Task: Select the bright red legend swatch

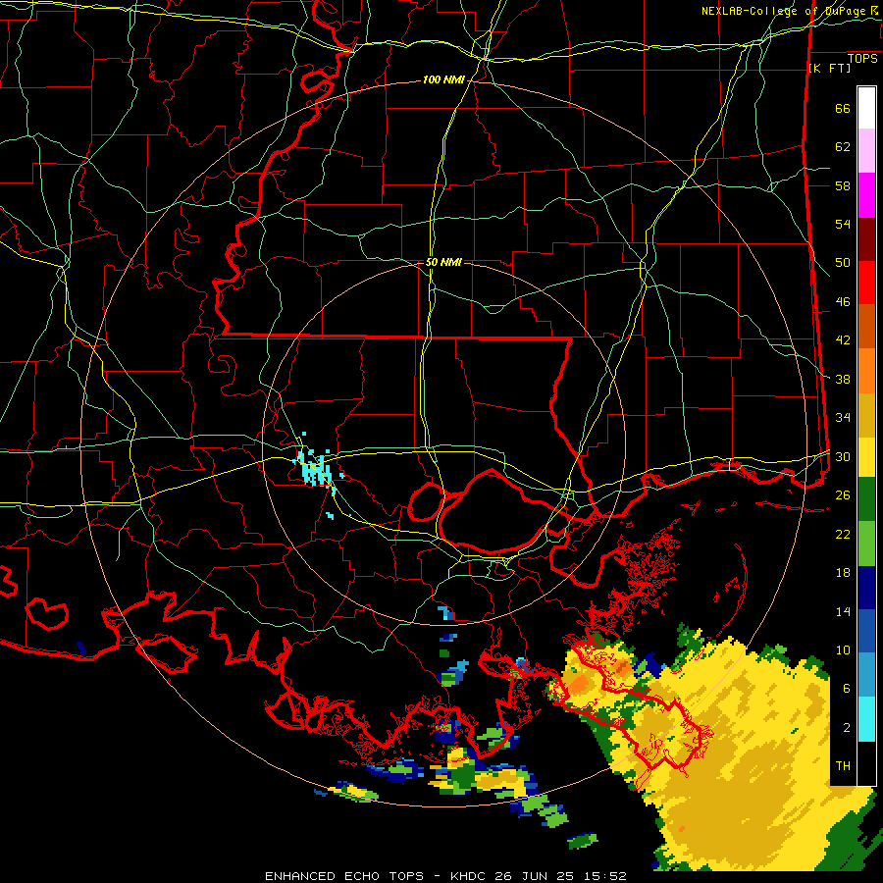Action: 866,283
